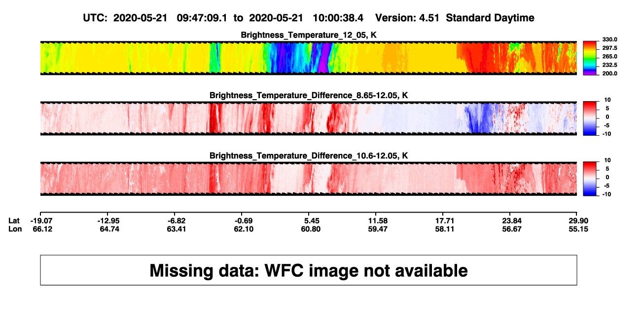Click latitude value '11.58'
641x329 pixels.
(x=378, y=220)
